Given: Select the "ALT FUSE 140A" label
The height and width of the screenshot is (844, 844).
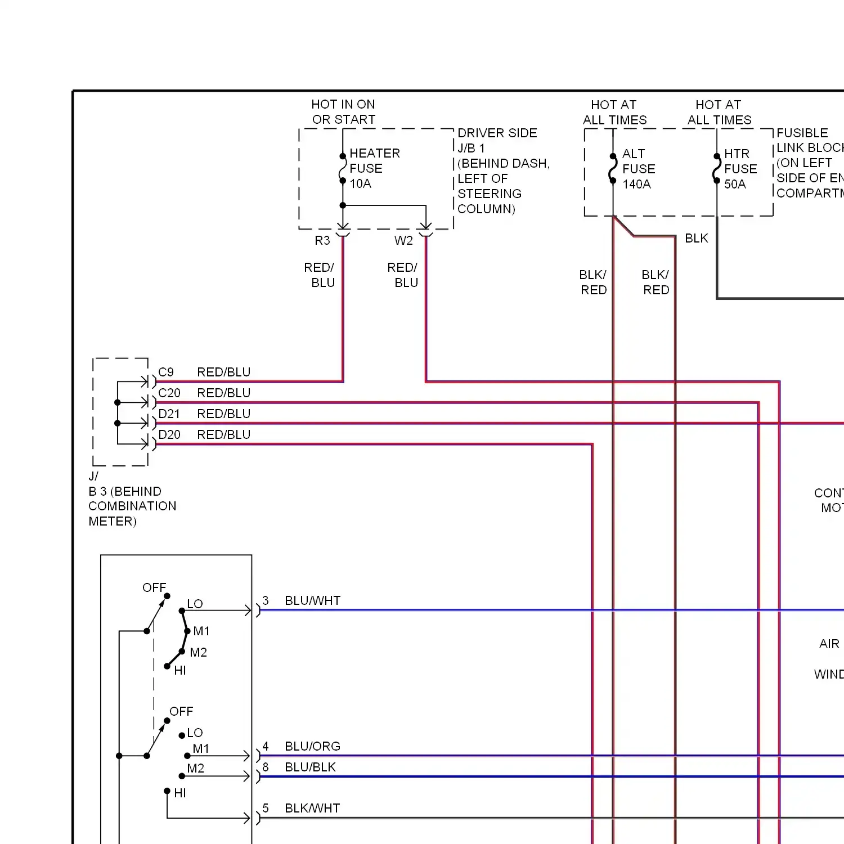Looking at the screenshot, I should [639, 169].
